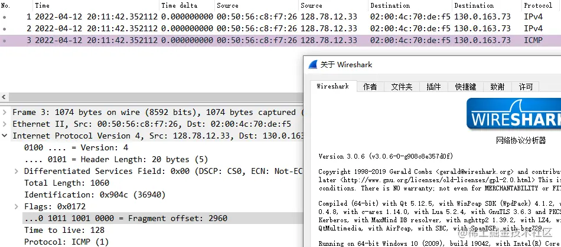Image resolution: width=561 pixels, height=247 pixels.
Task: Click the gerald@wireshark.org email text
Action: (475, 172)
